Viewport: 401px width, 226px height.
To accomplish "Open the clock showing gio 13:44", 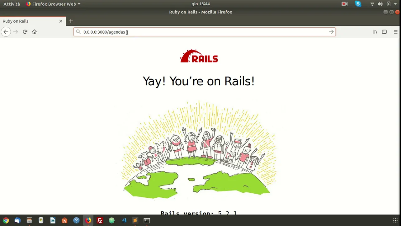I will 200,4.
